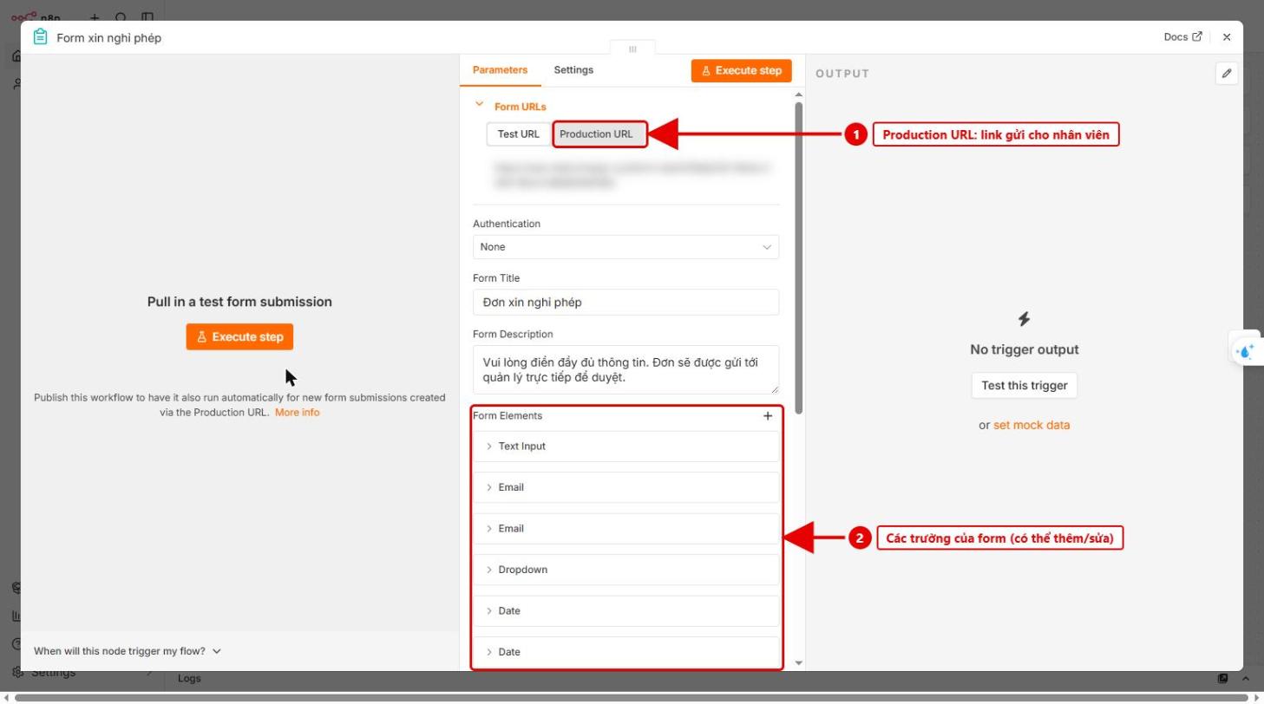
Task: Expand the Text Input form element
Action: (625, 447)
